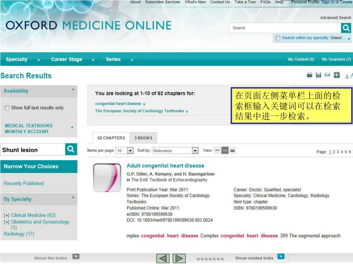353x264 pixels.
Task: Open What's New page
Action: (195, 2)
